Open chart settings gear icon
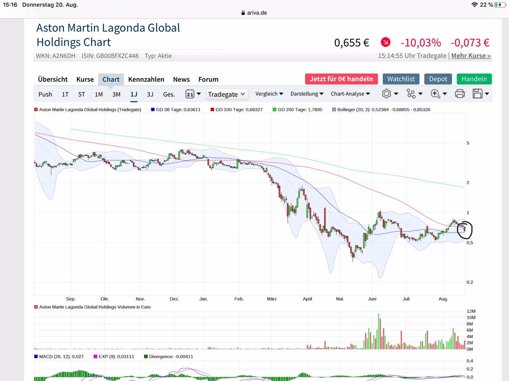This screenshot has width=509, height=381. coord(386,94)
